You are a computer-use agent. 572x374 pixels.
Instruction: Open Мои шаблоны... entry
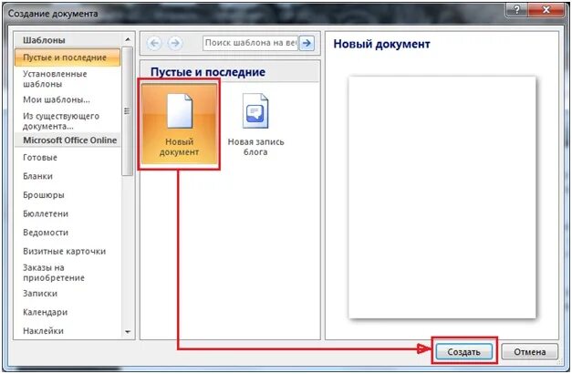pyautogui.click(x=68, y=99)
